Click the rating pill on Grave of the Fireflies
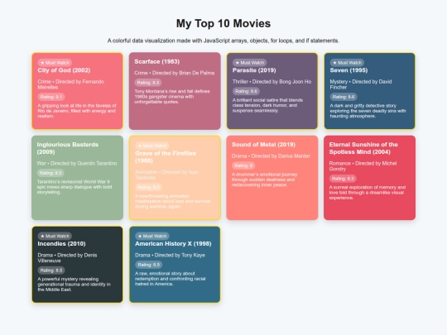The image size is (447, 335). (x=148, y=187)
